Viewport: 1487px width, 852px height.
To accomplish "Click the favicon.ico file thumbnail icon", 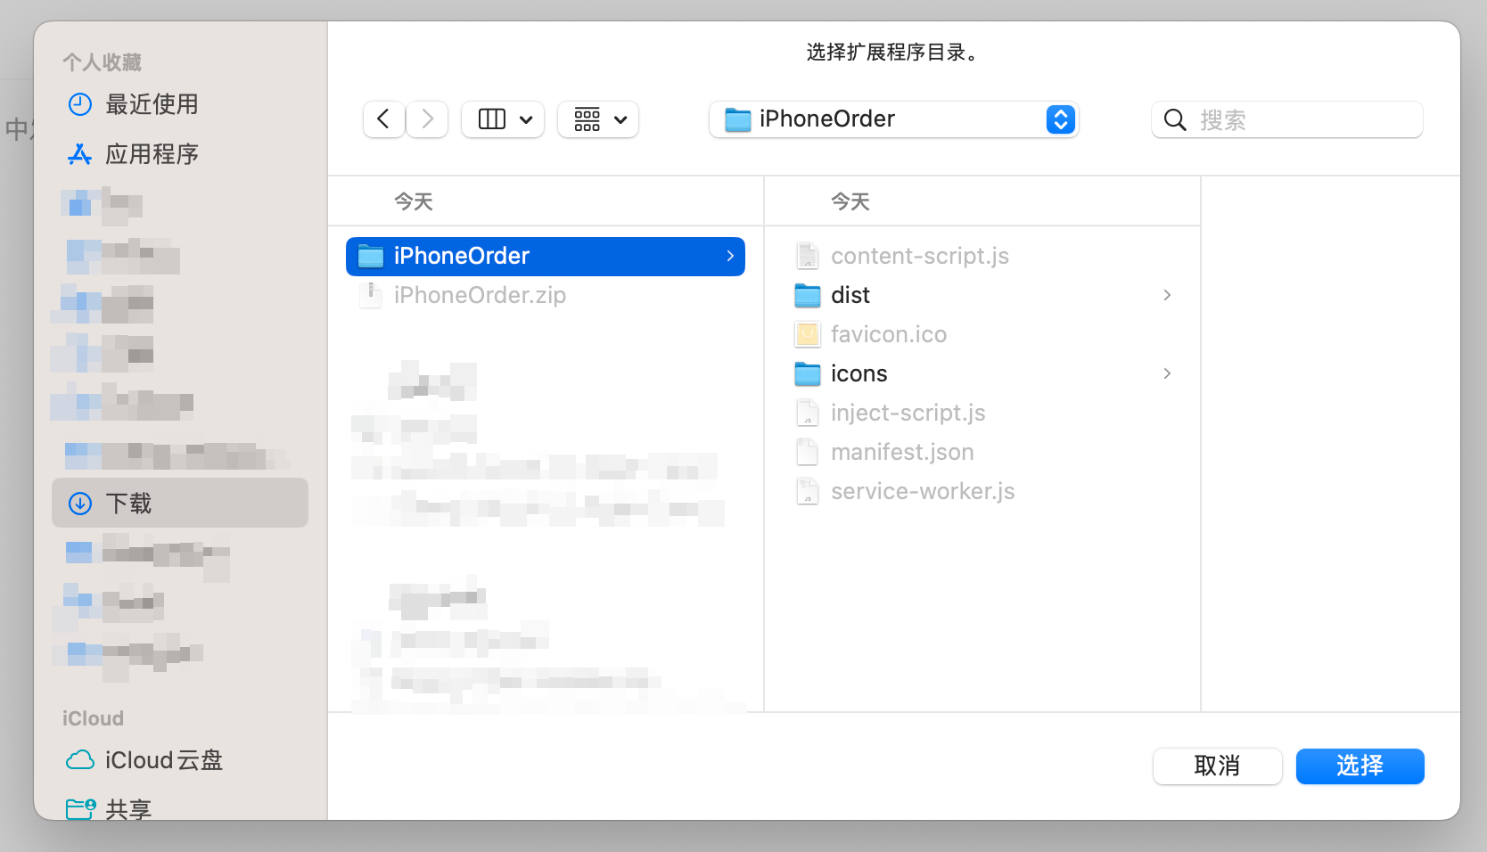I will click(808, 335).
